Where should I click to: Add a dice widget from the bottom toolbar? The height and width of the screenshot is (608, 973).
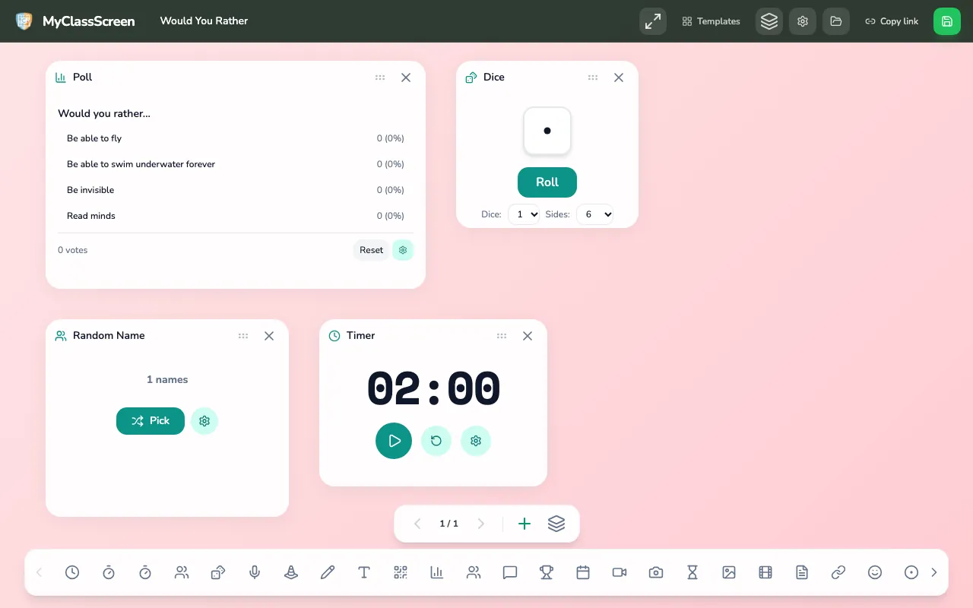(218, 572)
